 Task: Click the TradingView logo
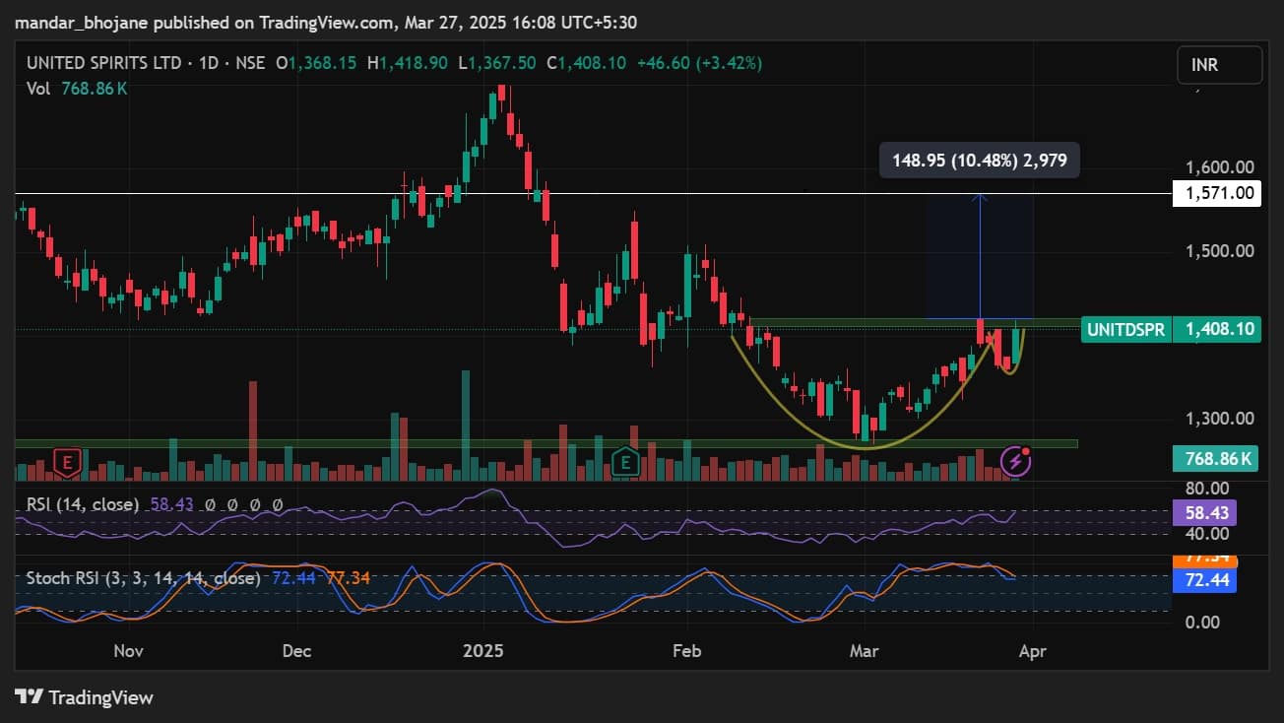tap(85, 697)
